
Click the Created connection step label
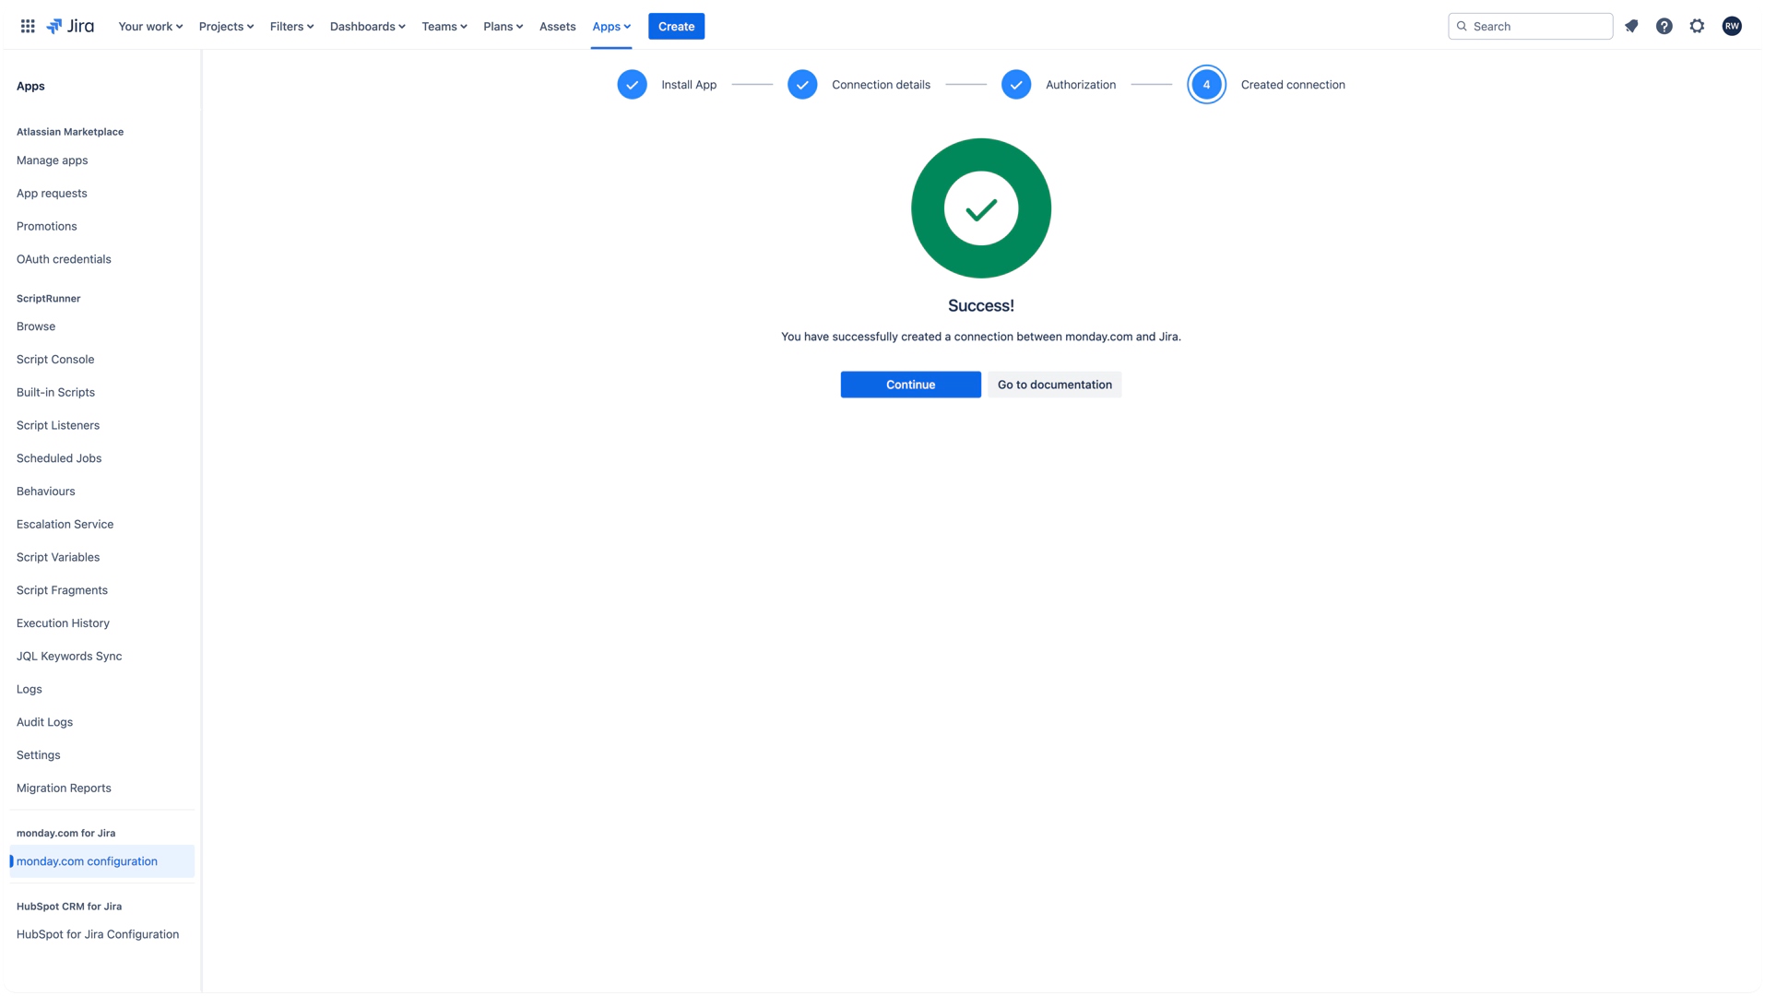click(1293, 85)
